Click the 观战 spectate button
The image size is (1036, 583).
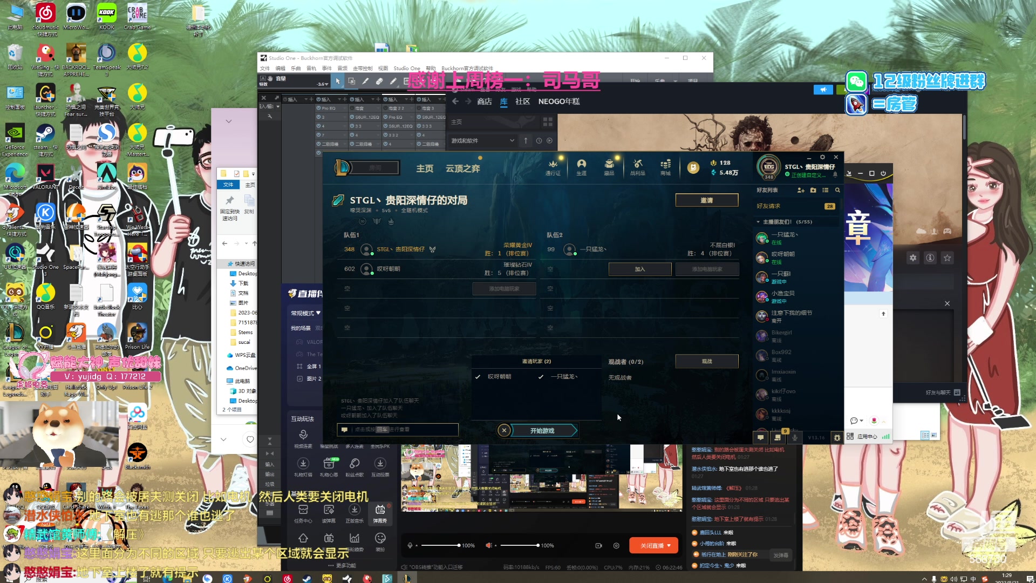click(707, 362)
